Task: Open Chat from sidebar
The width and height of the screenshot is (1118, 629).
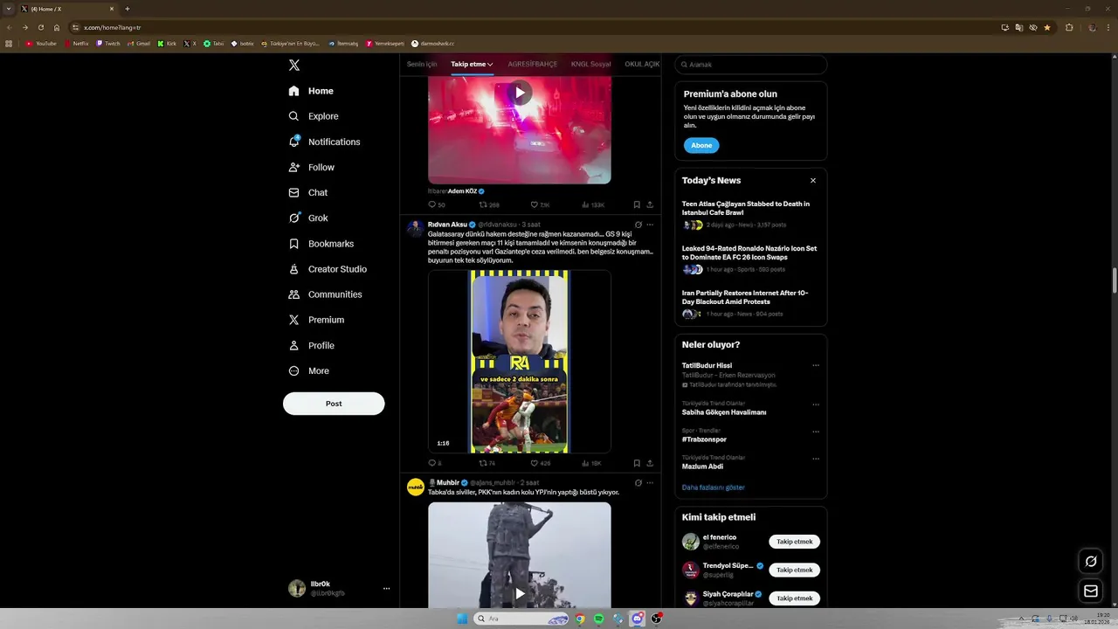Action: (307, 192)
